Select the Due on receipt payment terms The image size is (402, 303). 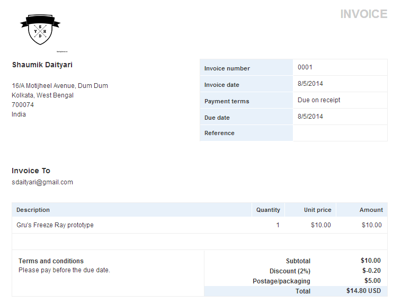319,100
